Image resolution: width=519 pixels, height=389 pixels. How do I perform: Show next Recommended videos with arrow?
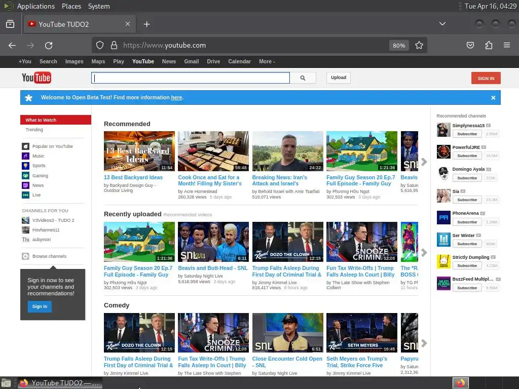click(x=424, y=162)
